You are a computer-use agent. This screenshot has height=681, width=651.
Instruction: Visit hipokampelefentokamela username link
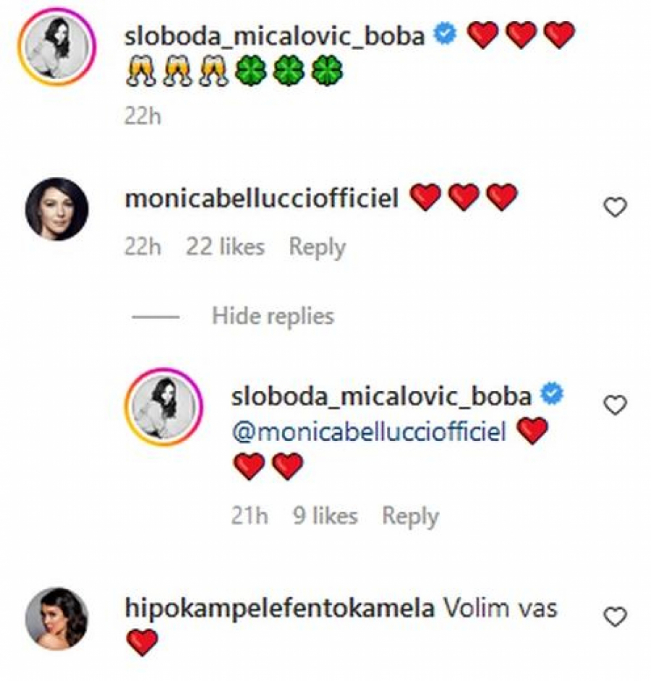pos(280,609)
